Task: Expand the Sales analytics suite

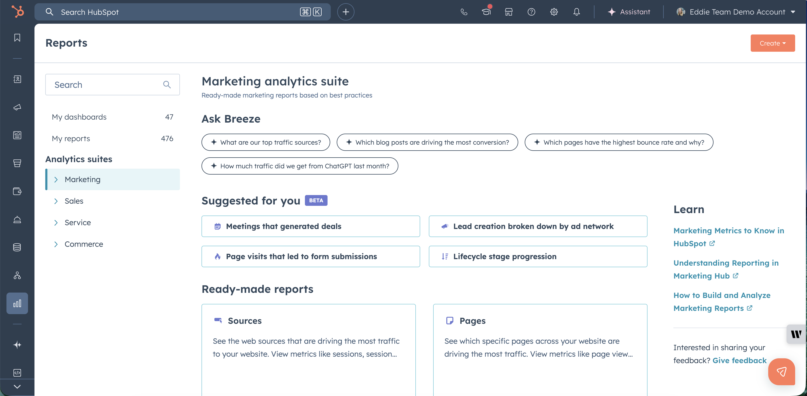Action: pyautogui.click(x=74, y=201)
